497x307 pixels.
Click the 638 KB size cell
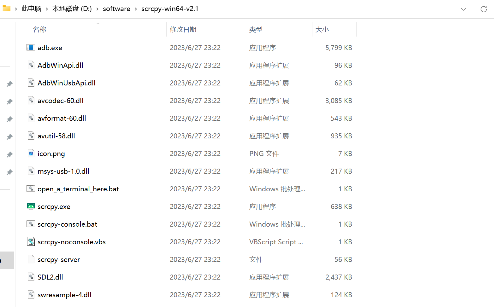341,206
